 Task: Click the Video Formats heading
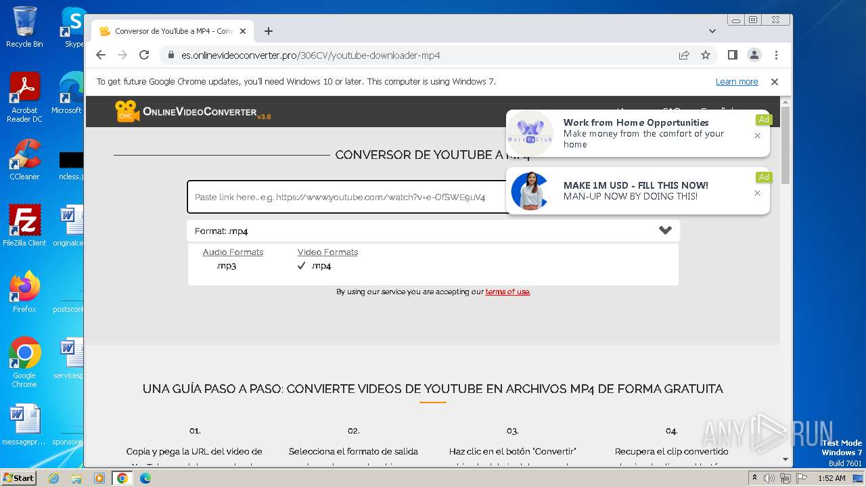pos(327,252)
